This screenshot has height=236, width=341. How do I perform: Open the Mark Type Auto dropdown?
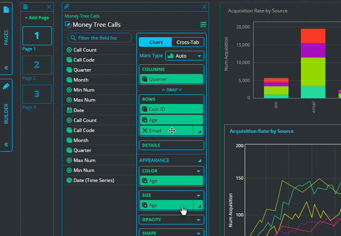(185, 56)
